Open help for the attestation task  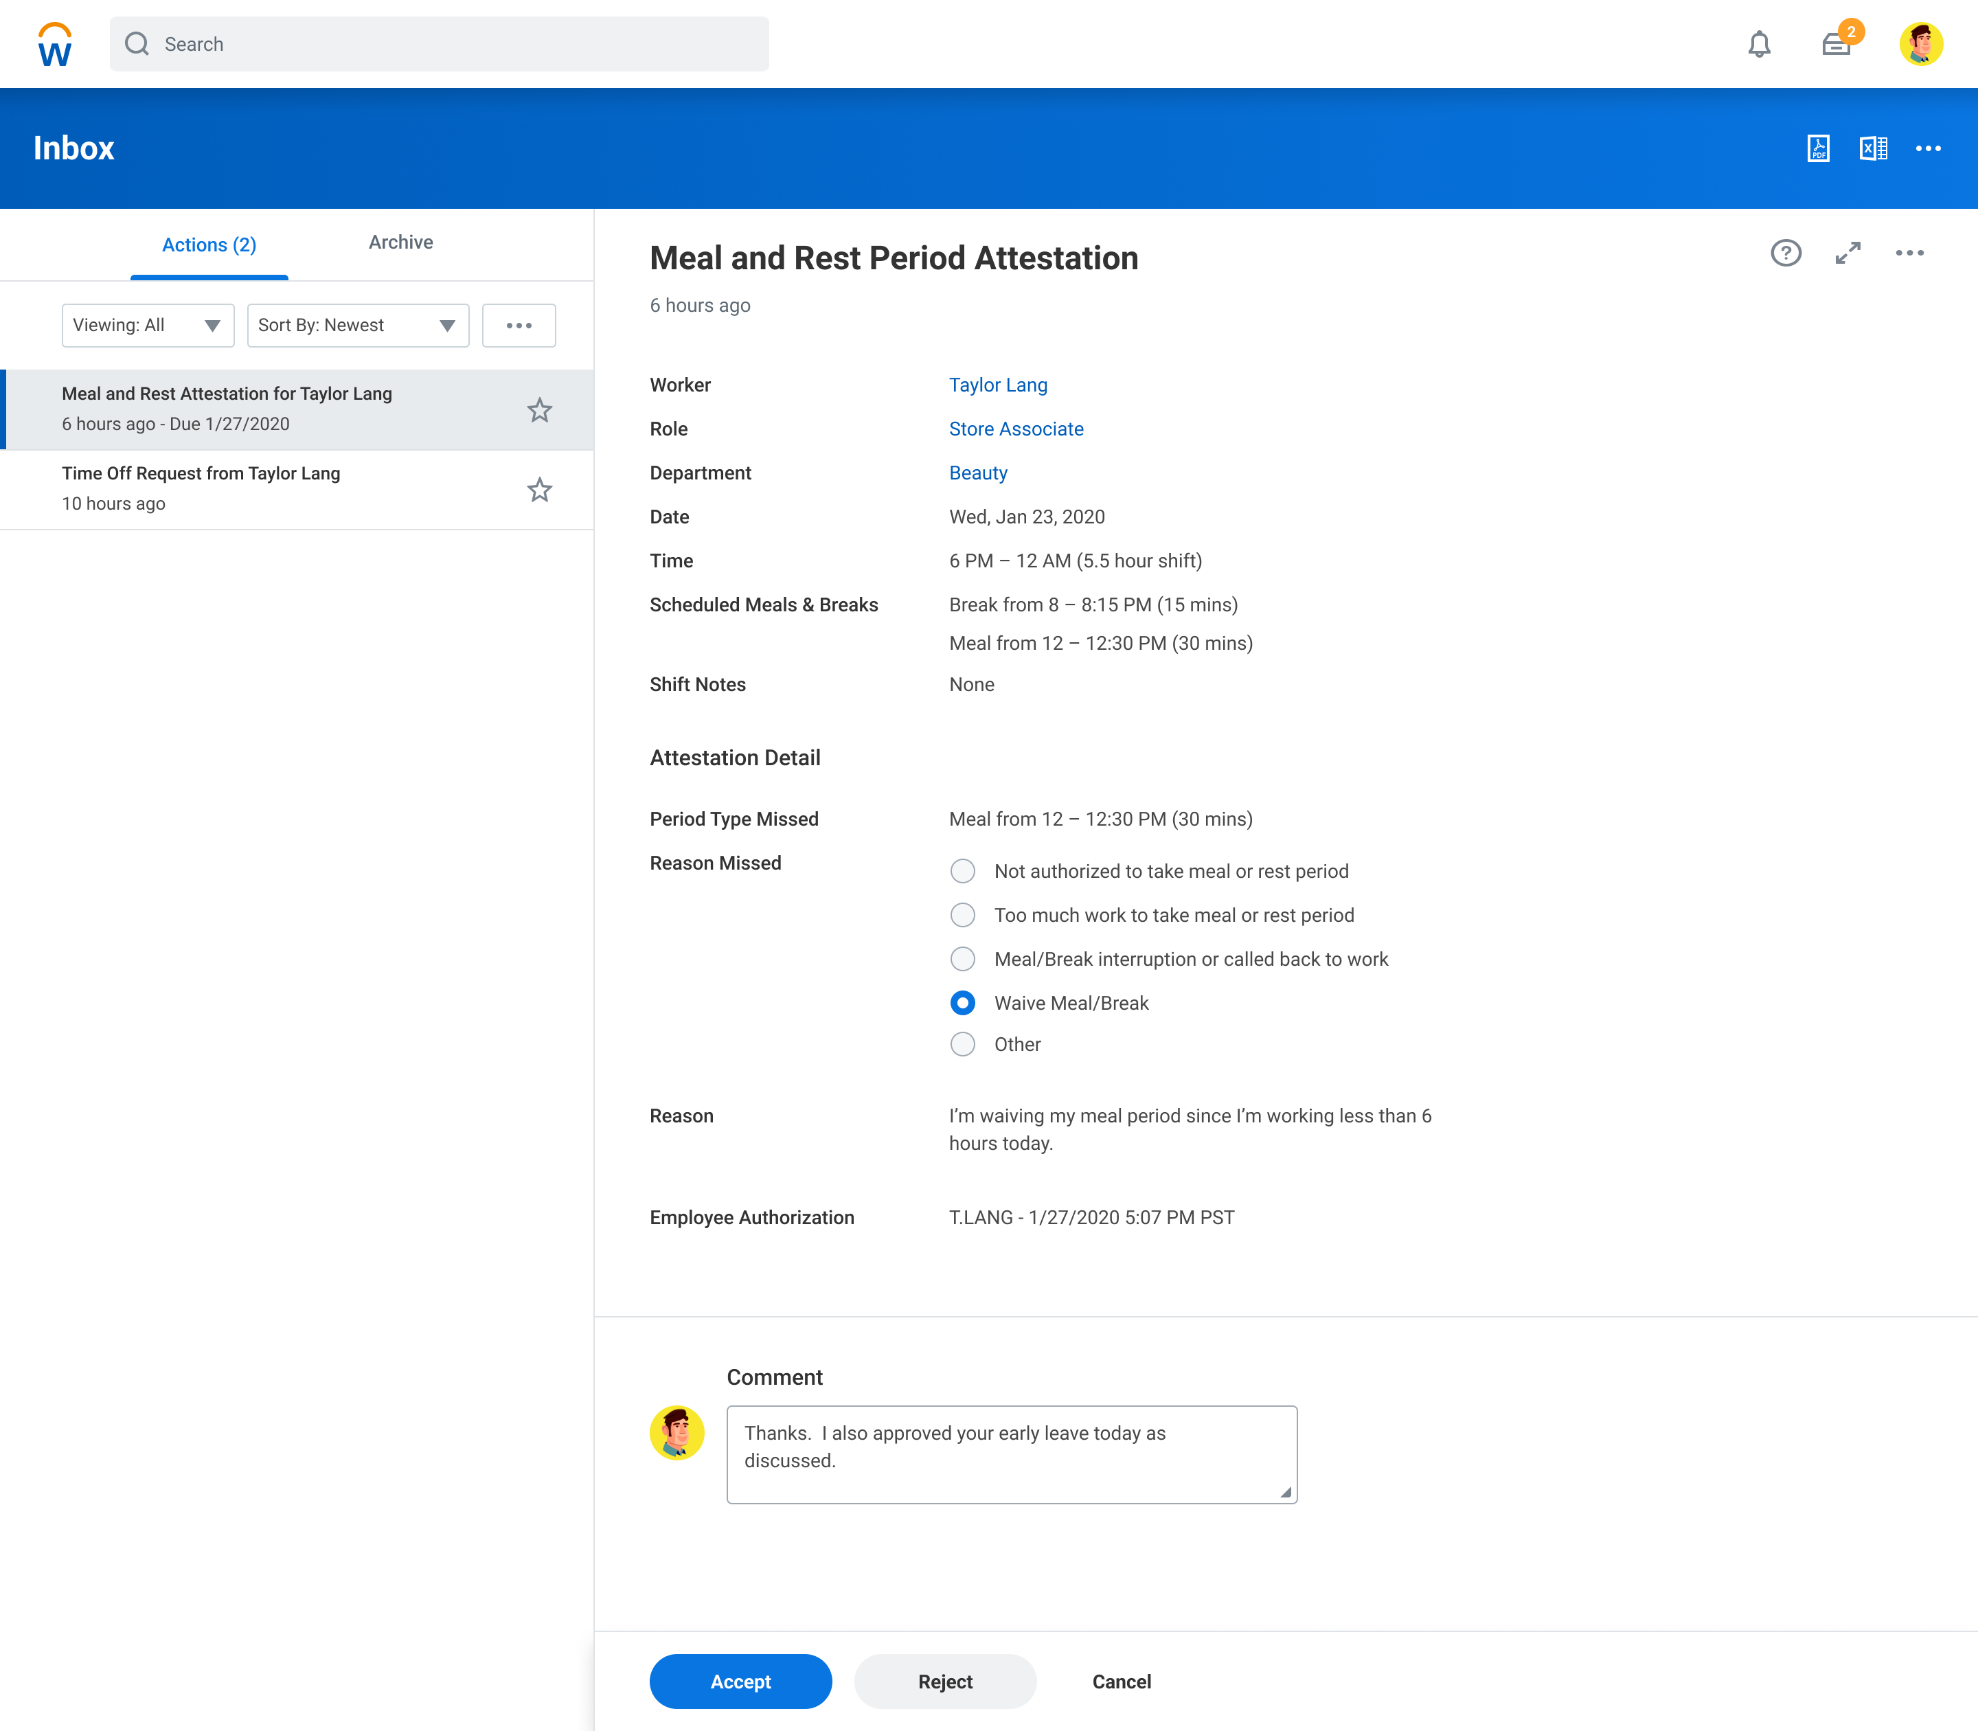pyautogui.click(x=1786, y=253)
